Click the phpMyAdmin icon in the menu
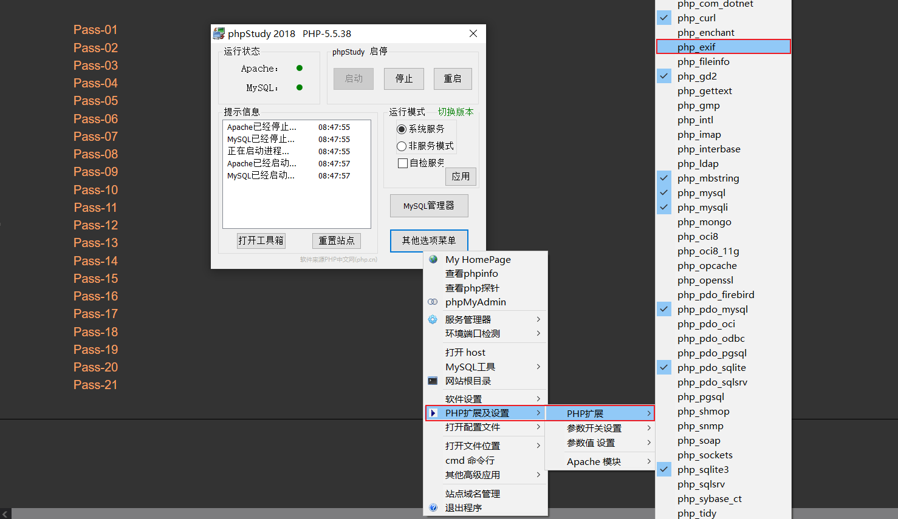898x519 pixels. pyautogui.click(x=433, y=302)
